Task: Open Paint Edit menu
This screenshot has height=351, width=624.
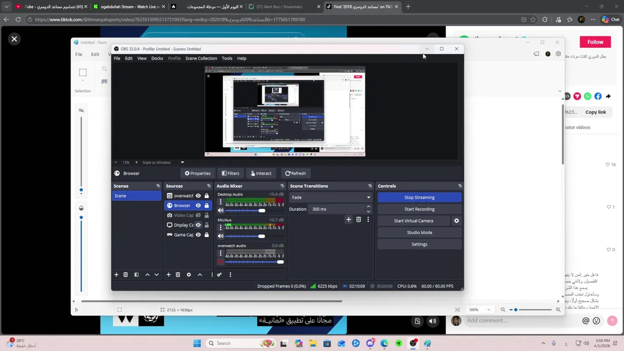Action: [x=95, y=54]
